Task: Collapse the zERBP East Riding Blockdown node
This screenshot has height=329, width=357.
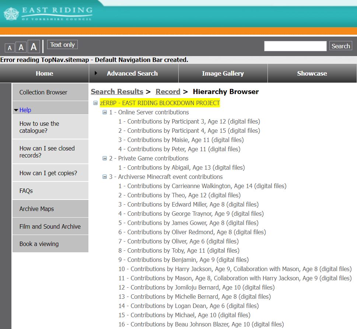Action: (x=95, y=103)
